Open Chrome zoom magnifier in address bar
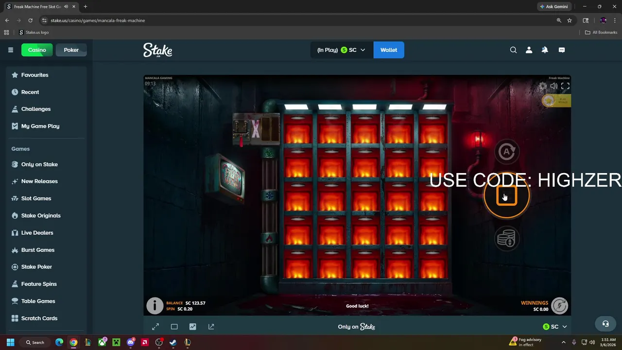 (x=559, y=20)
